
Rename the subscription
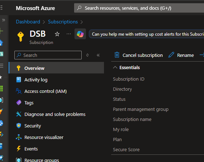coord(181,55)
